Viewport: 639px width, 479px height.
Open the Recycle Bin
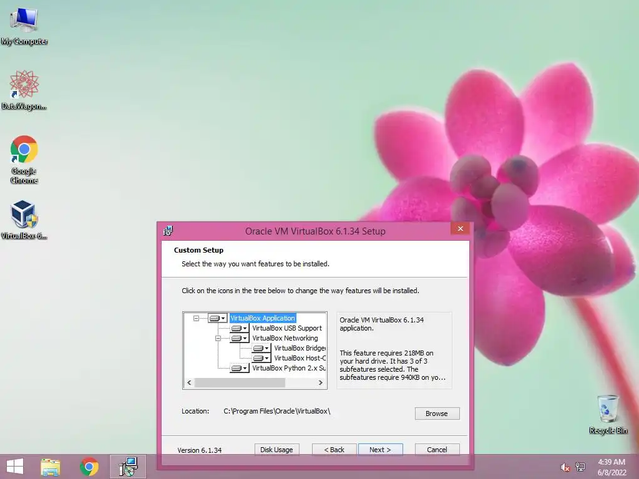pos(608,414)
